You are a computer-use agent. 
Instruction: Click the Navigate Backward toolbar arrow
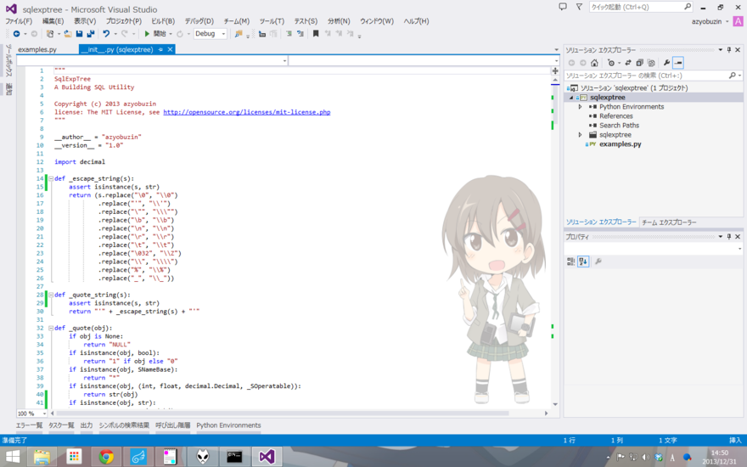pos(17,34)
